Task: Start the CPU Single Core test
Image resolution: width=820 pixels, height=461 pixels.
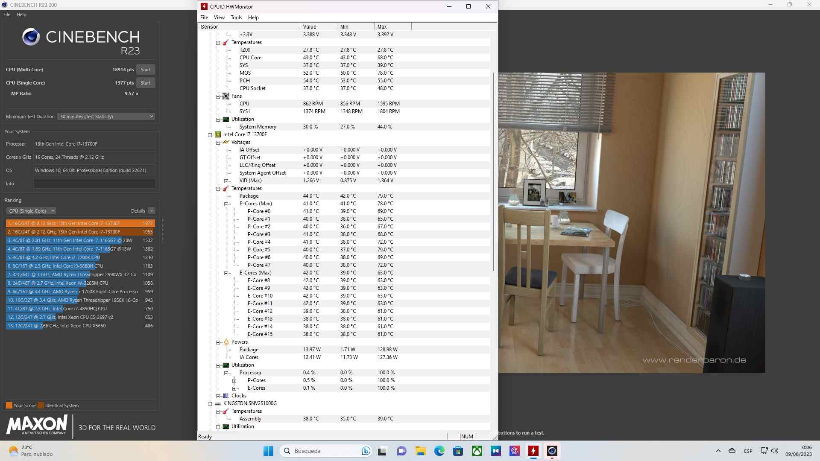Action: [x=146, y=83]
